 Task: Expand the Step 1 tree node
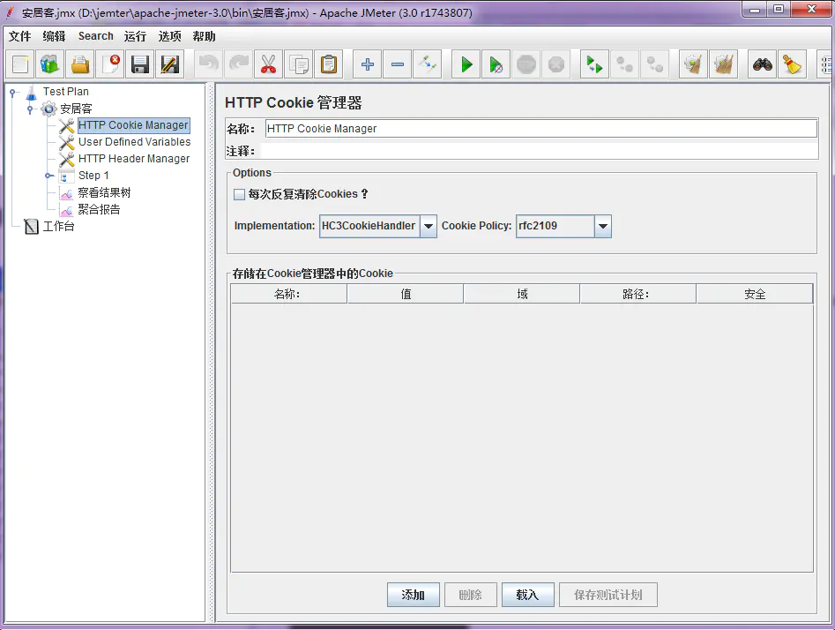49,176
